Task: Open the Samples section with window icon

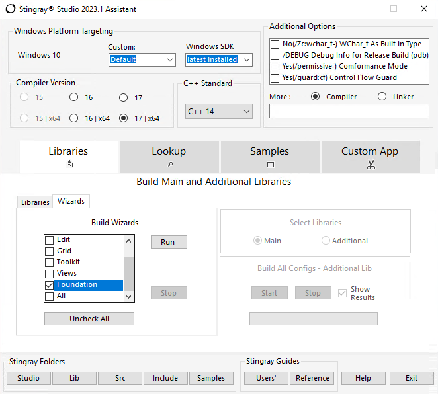Action: point(270,157)
